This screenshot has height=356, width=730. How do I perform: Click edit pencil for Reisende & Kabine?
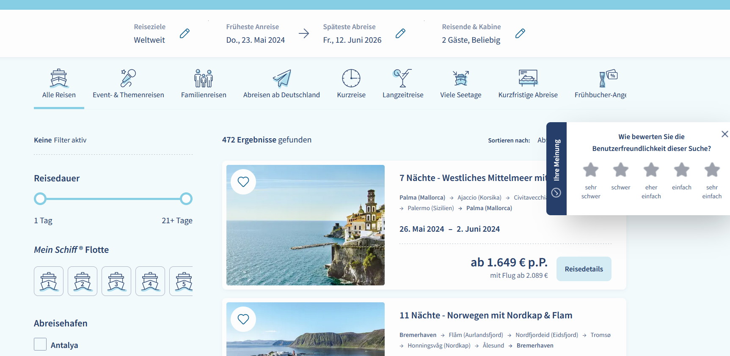[x=520, y=33]
